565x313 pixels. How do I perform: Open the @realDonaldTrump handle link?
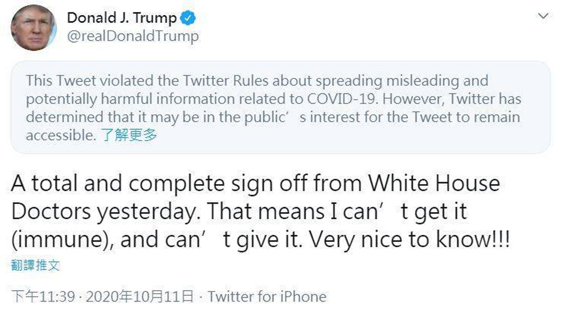pyautogui.click(x=133, y=36)
